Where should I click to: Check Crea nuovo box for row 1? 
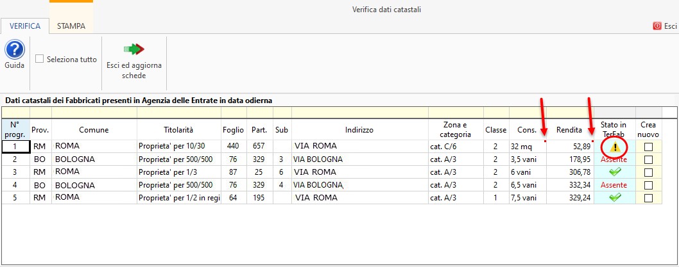point(648,147)
